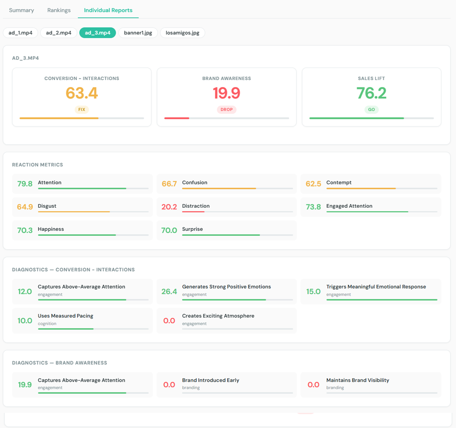Select the Surprise metric label
This screenshot has height=428, width=456.
(x=192, y=229)
